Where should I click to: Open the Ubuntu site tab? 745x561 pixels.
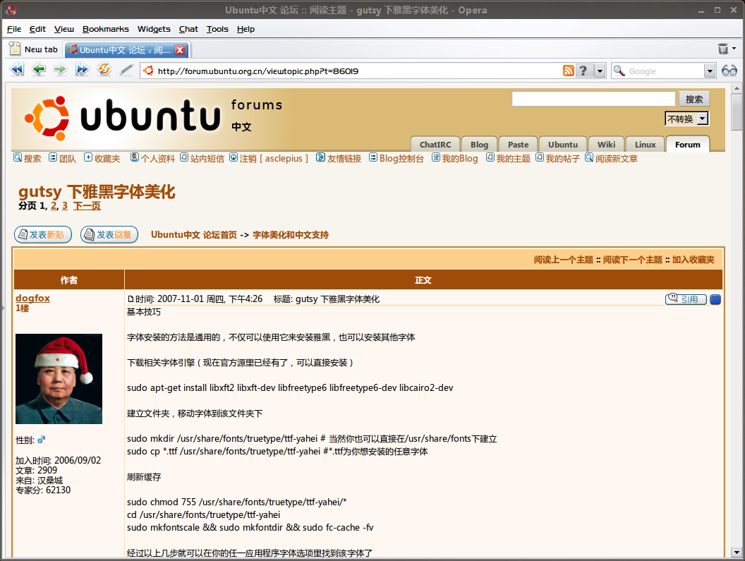(563, 145)
